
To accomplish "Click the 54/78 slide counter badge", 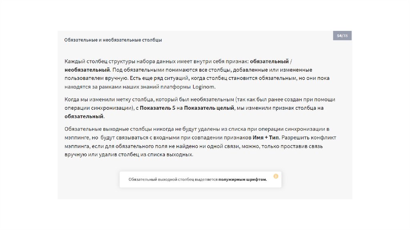I will point(342,36).
